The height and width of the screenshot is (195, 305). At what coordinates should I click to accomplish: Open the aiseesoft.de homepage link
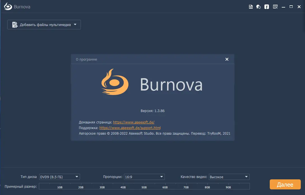[134, 122]
